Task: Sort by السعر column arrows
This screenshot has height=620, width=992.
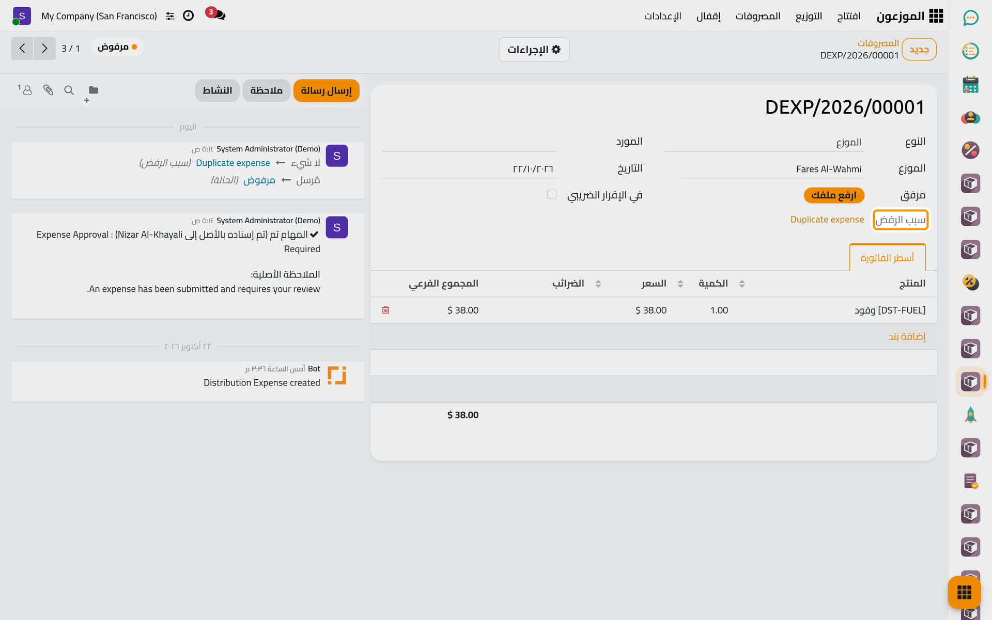Action: [x=680, y=284]
